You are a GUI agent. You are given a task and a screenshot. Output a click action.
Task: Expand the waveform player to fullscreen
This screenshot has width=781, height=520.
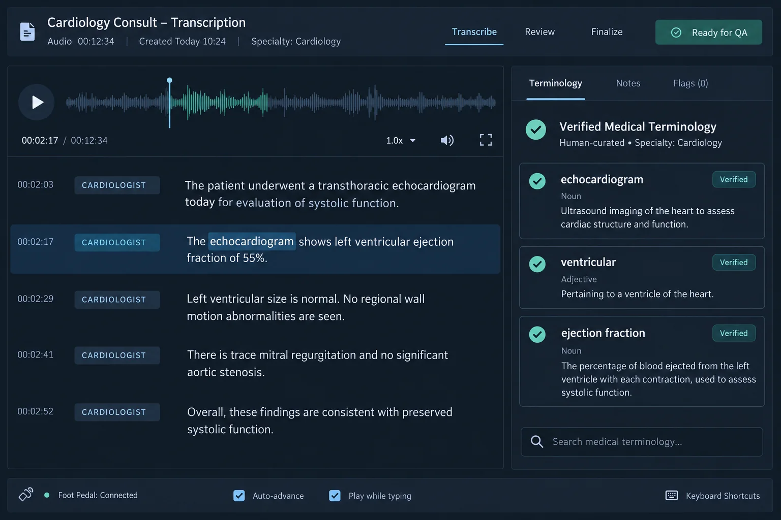tap(486, 140)
